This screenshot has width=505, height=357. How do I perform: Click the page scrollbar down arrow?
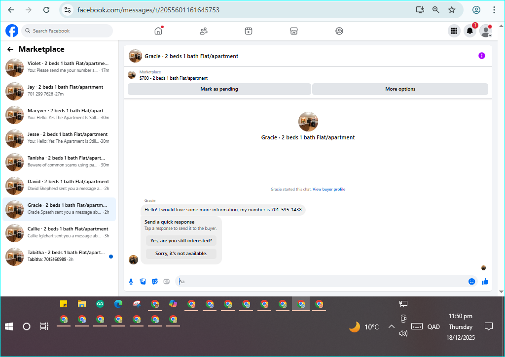coord(501,292)
